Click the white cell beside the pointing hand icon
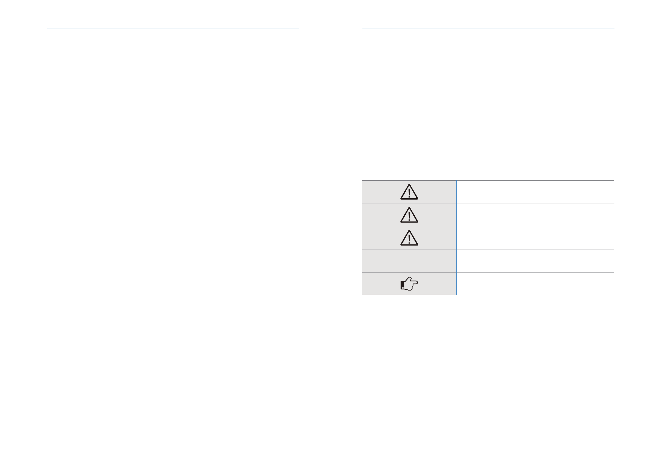Image resolution: width=662 pixels, height=468 pixels. pos(536,284)
